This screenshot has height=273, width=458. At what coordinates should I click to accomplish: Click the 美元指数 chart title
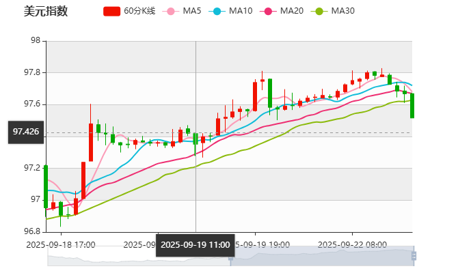coord(46,11)
